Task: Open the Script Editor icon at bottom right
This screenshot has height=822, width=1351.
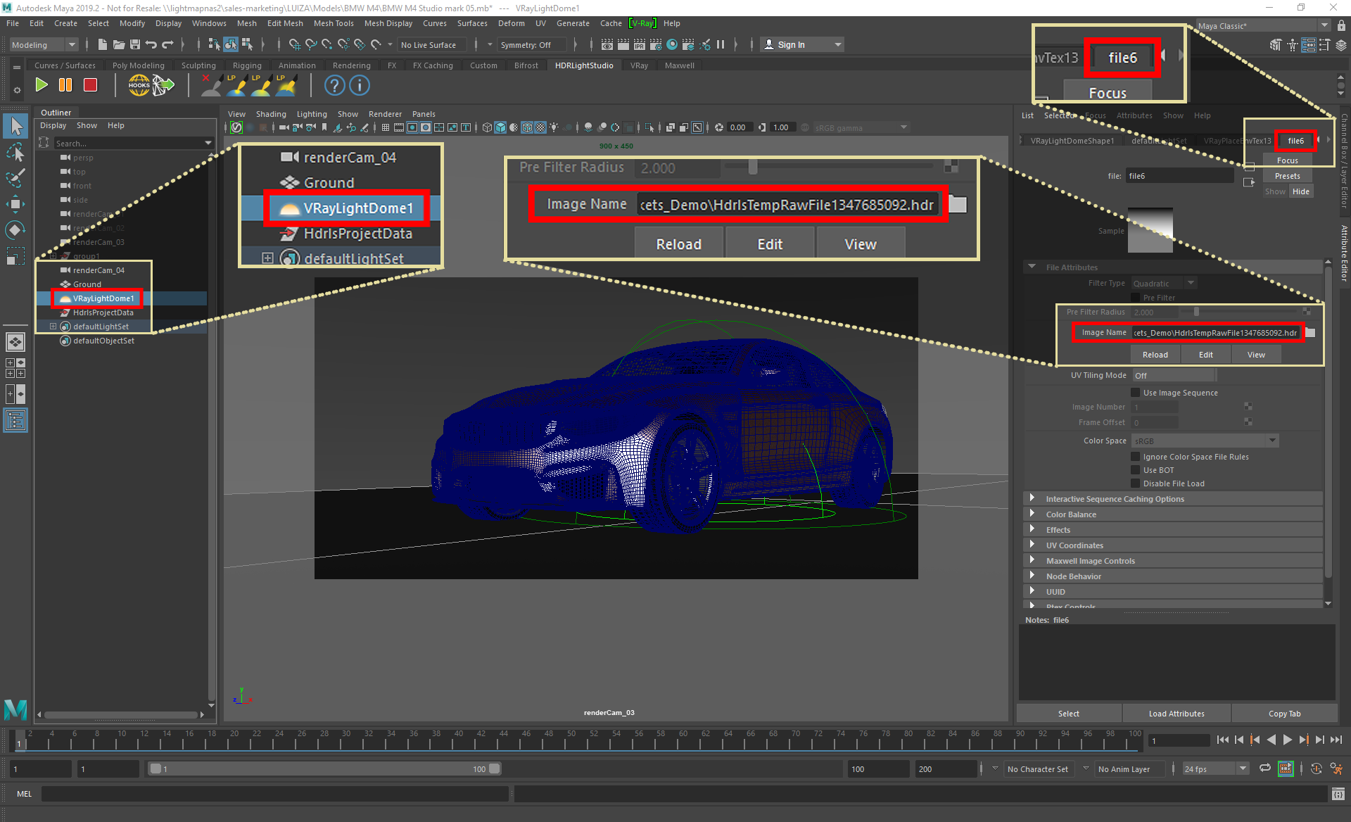Action: 1338,794
